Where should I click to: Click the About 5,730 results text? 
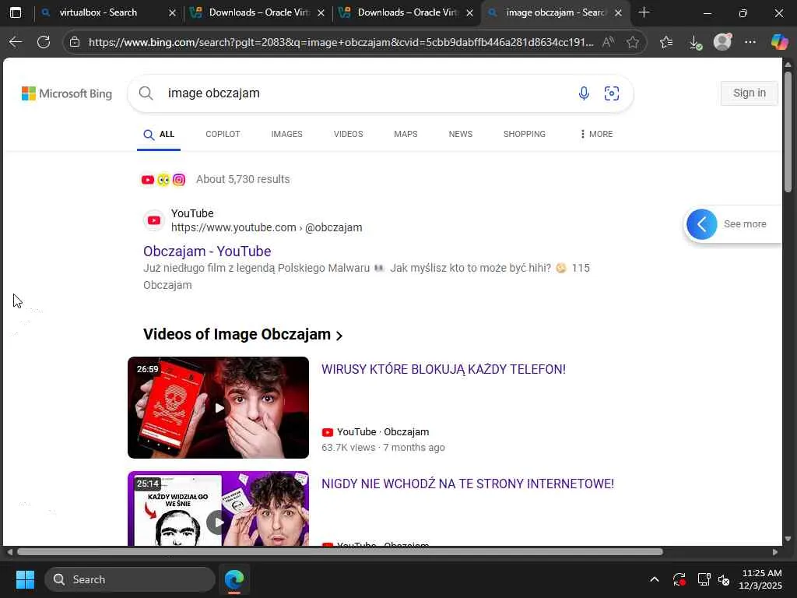[243, 179]
